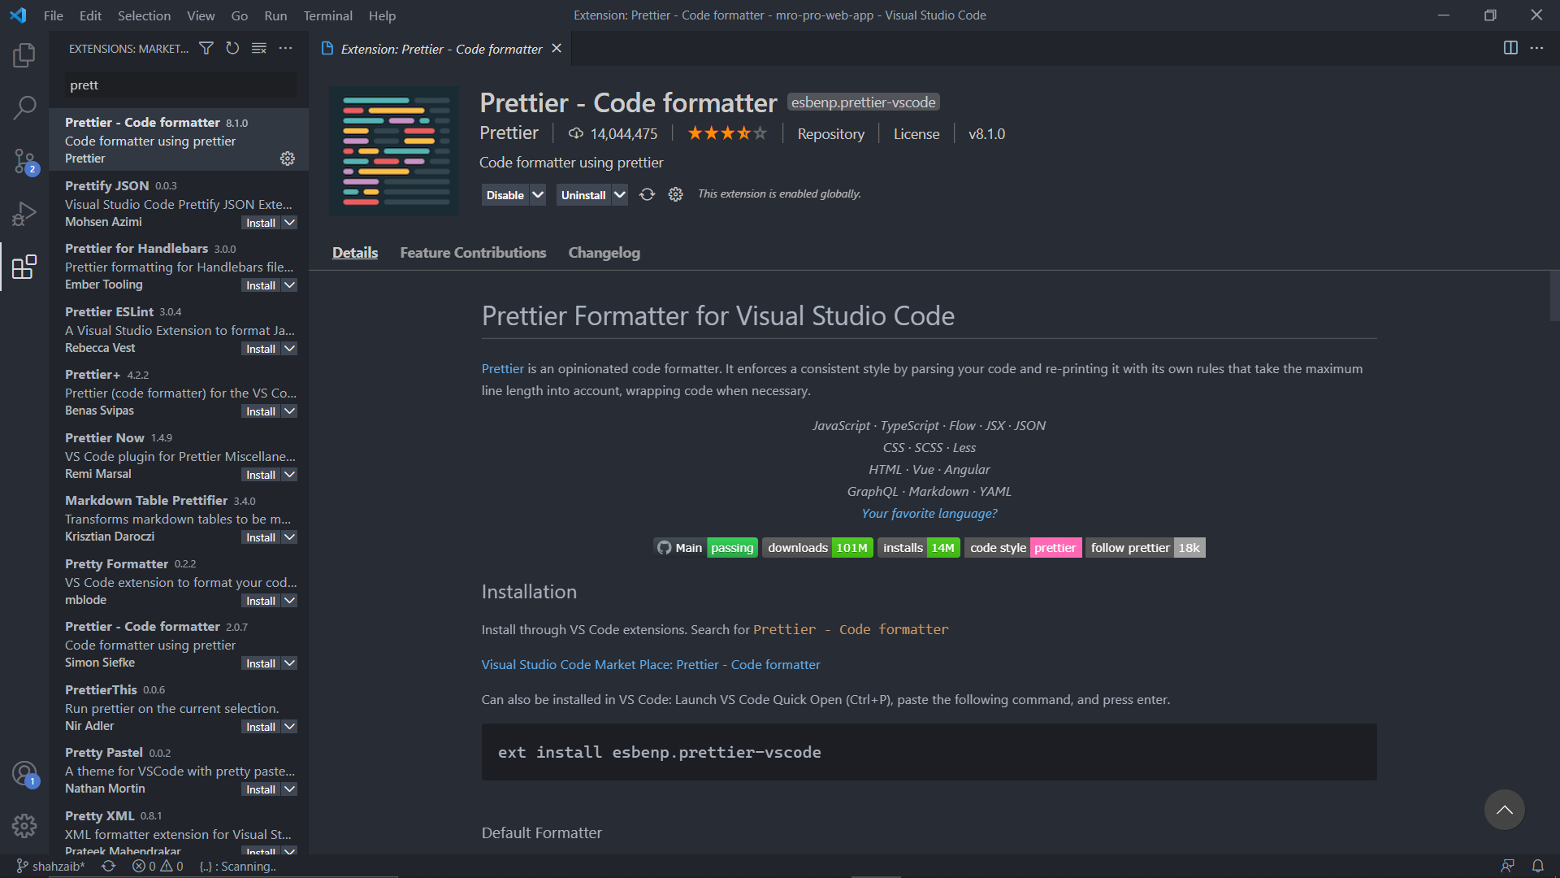Expand the Uninstall button dropdown arrow
Image resolution: width=1560 pixels, height=878 pixels.
[620, 195]
